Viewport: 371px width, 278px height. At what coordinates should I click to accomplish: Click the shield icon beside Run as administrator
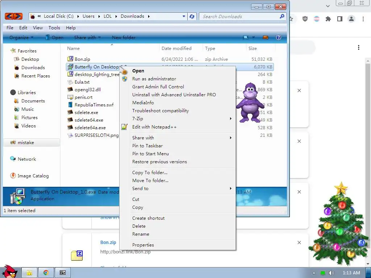click(x=125, y=79)
